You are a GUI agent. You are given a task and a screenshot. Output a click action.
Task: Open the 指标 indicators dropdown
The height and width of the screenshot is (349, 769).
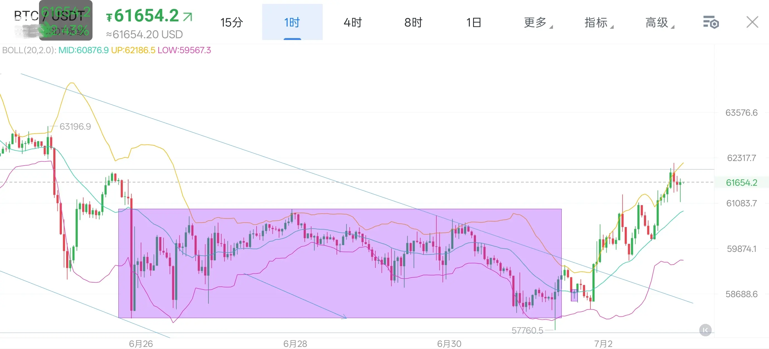click(x=598, y=22)
